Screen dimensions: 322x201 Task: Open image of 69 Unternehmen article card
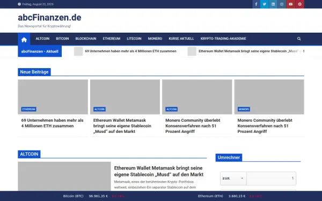pyautogui.click(x=53, y=97)
